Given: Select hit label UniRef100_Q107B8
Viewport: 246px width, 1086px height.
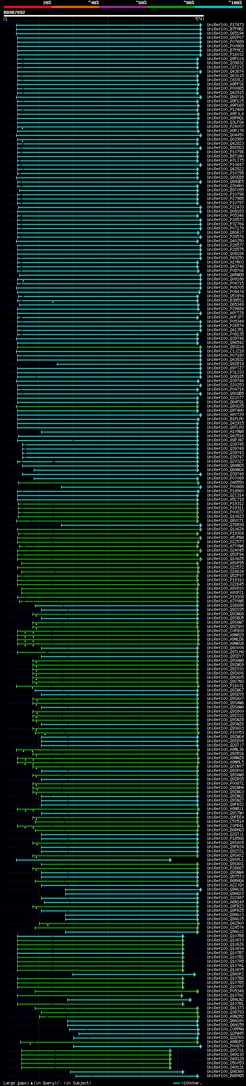Looking at the screenshot, I should [225, 936].
